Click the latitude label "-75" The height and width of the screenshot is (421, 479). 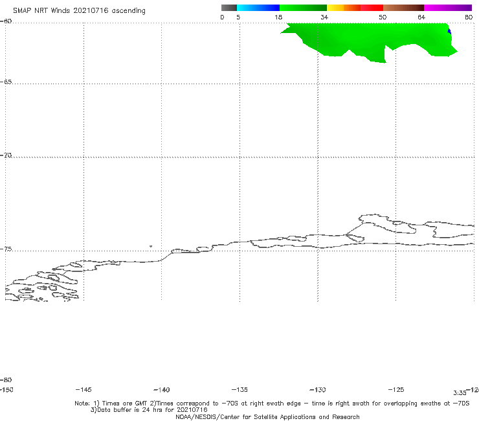click(x=6, y=249)
